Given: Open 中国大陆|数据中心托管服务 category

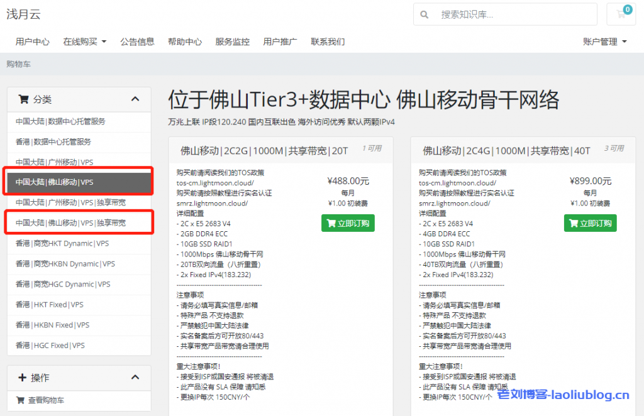Looking at the screenshot, I should (60, 121).
